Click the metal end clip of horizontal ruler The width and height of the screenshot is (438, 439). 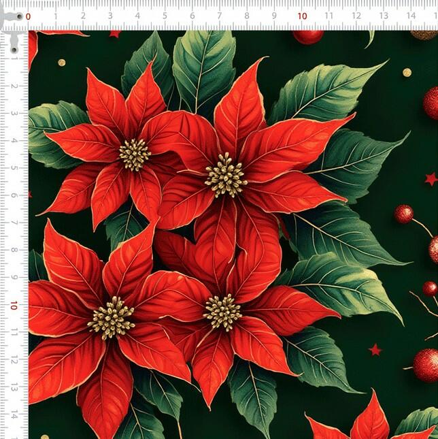[x=12, y=17]
